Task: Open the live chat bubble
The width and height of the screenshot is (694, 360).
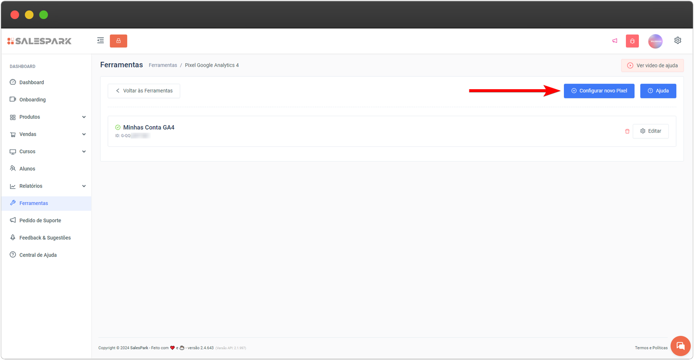Action: [680, 346]
